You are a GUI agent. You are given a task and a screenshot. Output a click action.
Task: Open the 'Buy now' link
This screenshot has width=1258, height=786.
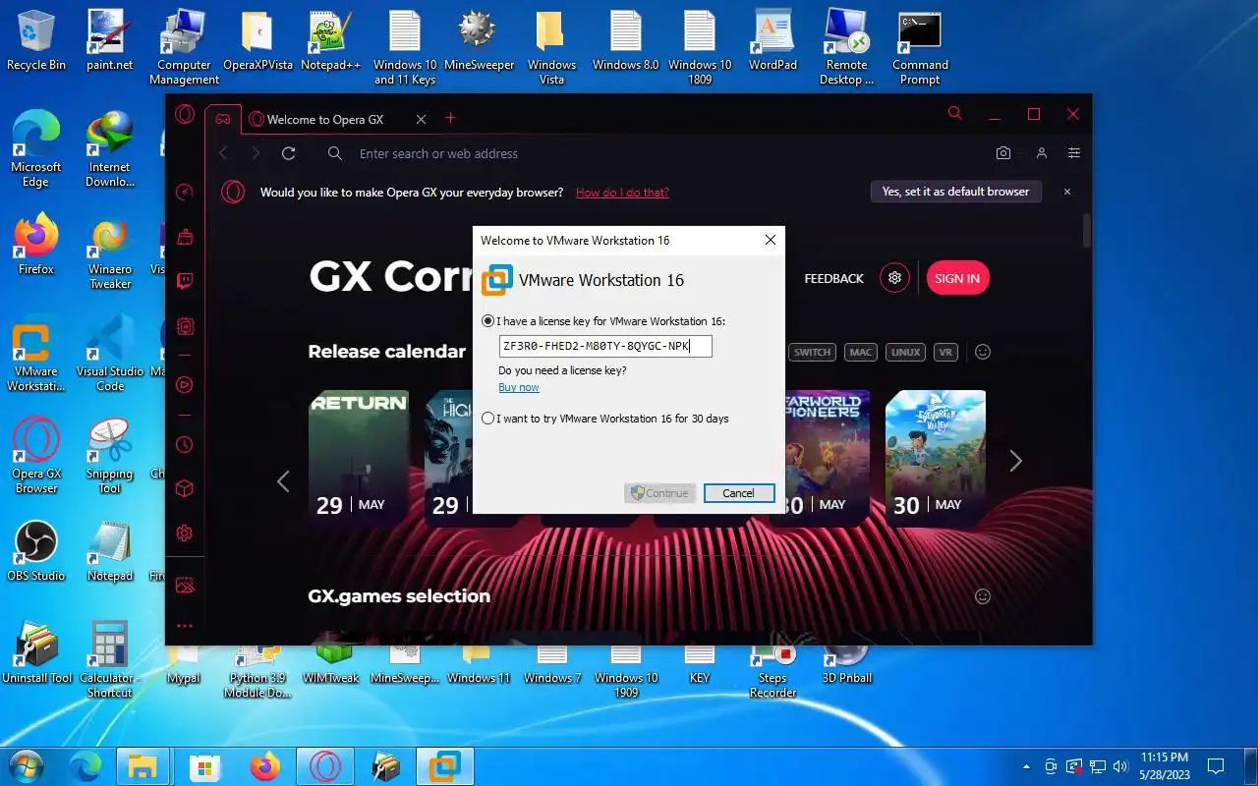518,387
